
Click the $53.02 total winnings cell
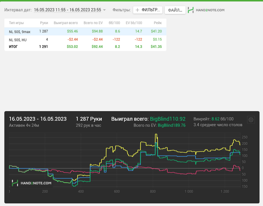coord(72,47)
